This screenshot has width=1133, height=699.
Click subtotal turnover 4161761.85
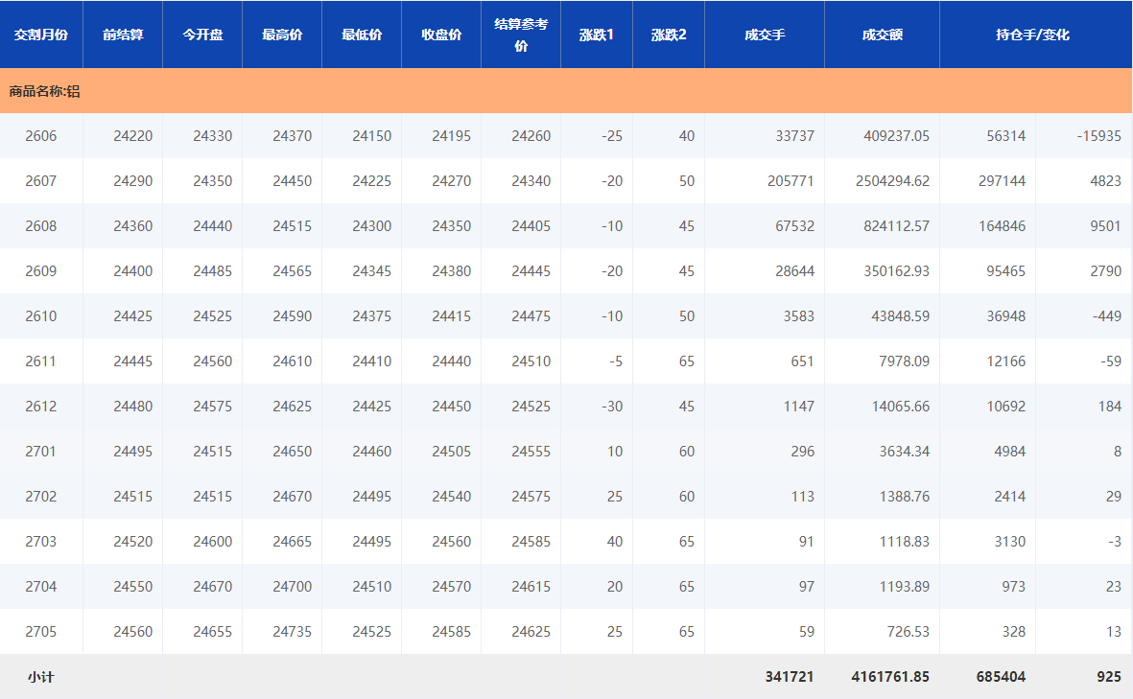[890, 677]
